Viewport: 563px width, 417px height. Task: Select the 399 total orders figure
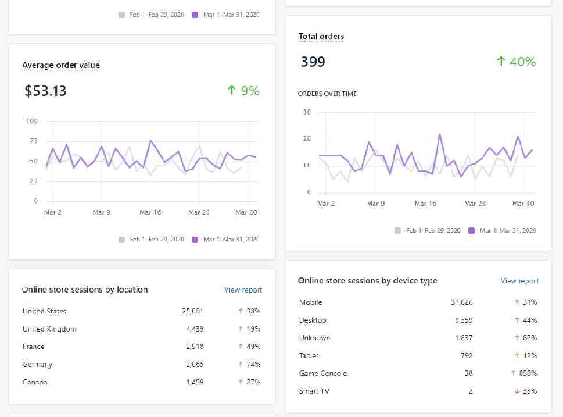[x=313, y=62]
